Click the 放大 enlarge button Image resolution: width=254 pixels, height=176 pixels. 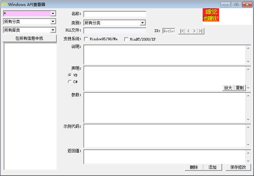coord(228,88)
